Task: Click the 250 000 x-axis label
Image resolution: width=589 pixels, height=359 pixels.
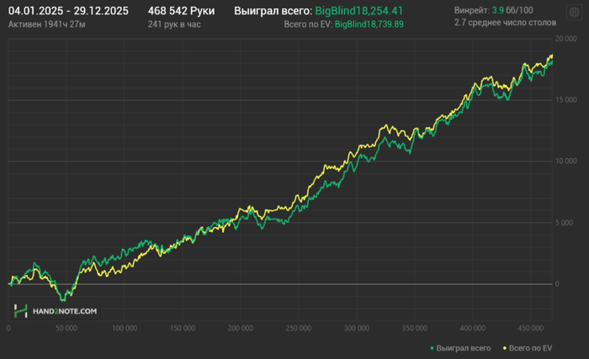Action: point(298,328)
